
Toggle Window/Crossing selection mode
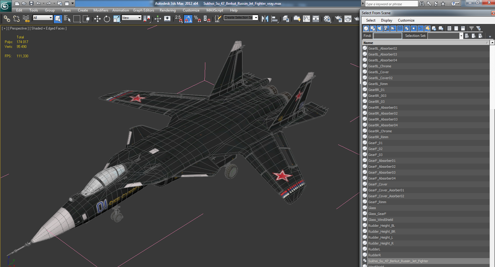tap(86, 19)
